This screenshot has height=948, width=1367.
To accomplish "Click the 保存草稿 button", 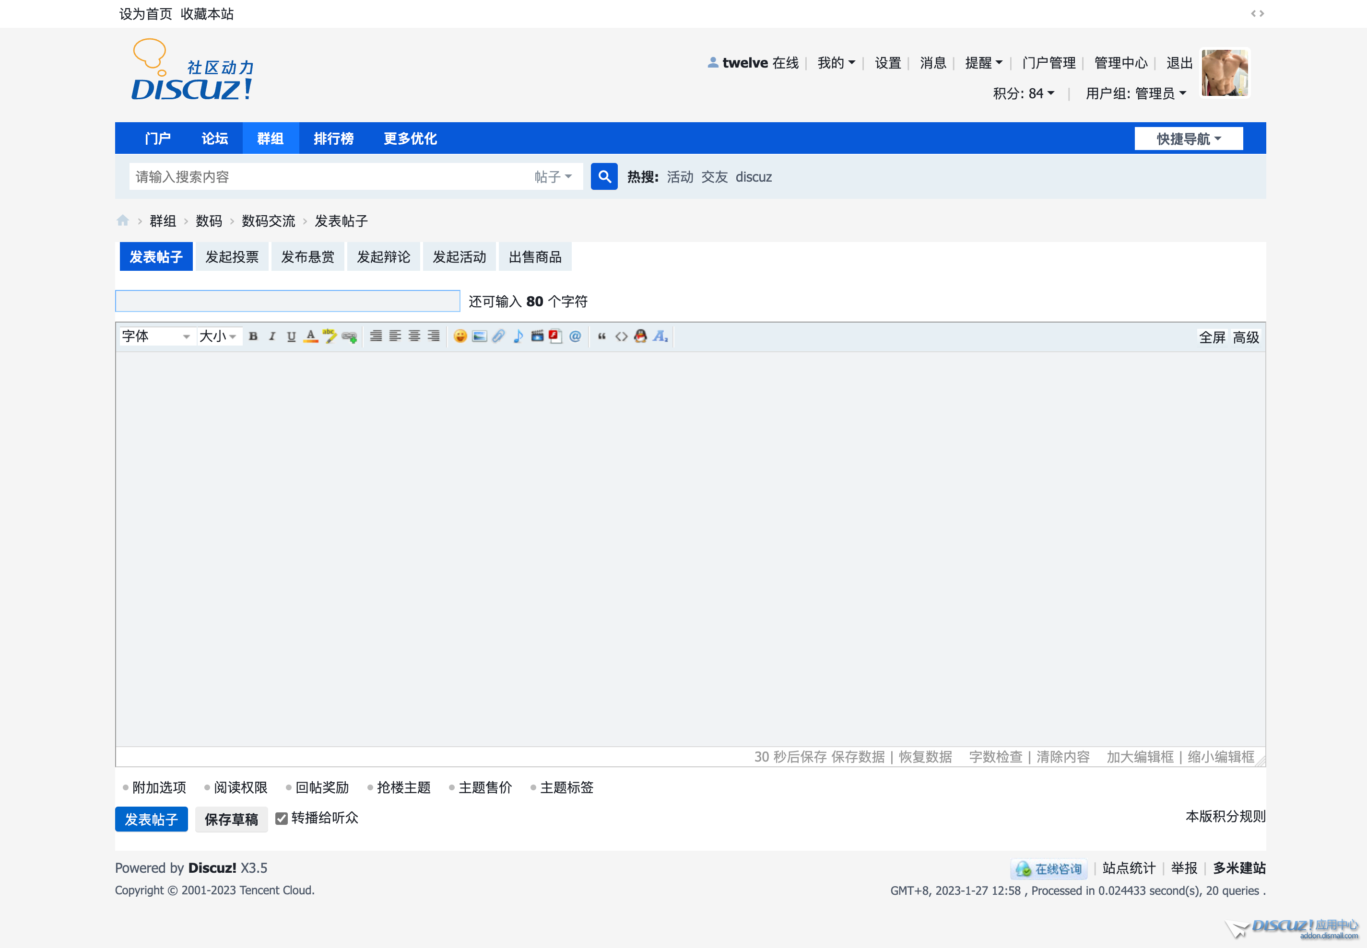I will pos(231,820).
